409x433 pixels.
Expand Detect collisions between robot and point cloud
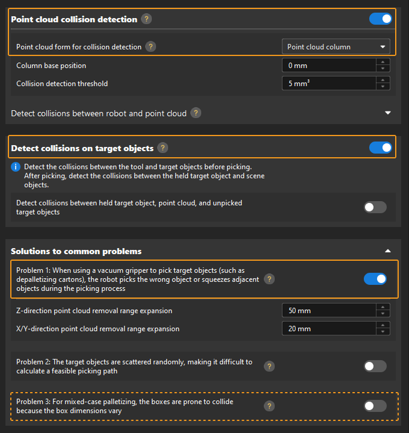pos(388,113)
